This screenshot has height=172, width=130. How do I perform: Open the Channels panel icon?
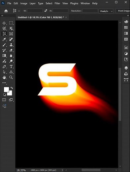pyautogui.click(x=126, y=74)
